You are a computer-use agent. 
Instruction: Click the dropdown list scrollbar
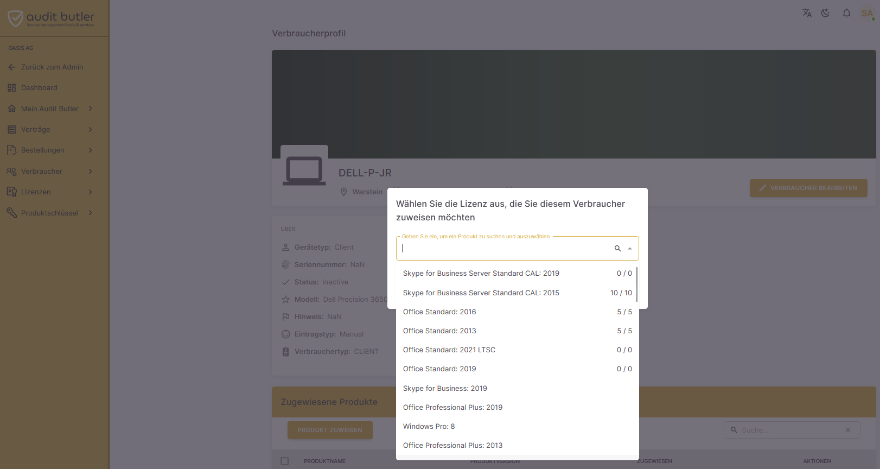click(x=637, y=284)
